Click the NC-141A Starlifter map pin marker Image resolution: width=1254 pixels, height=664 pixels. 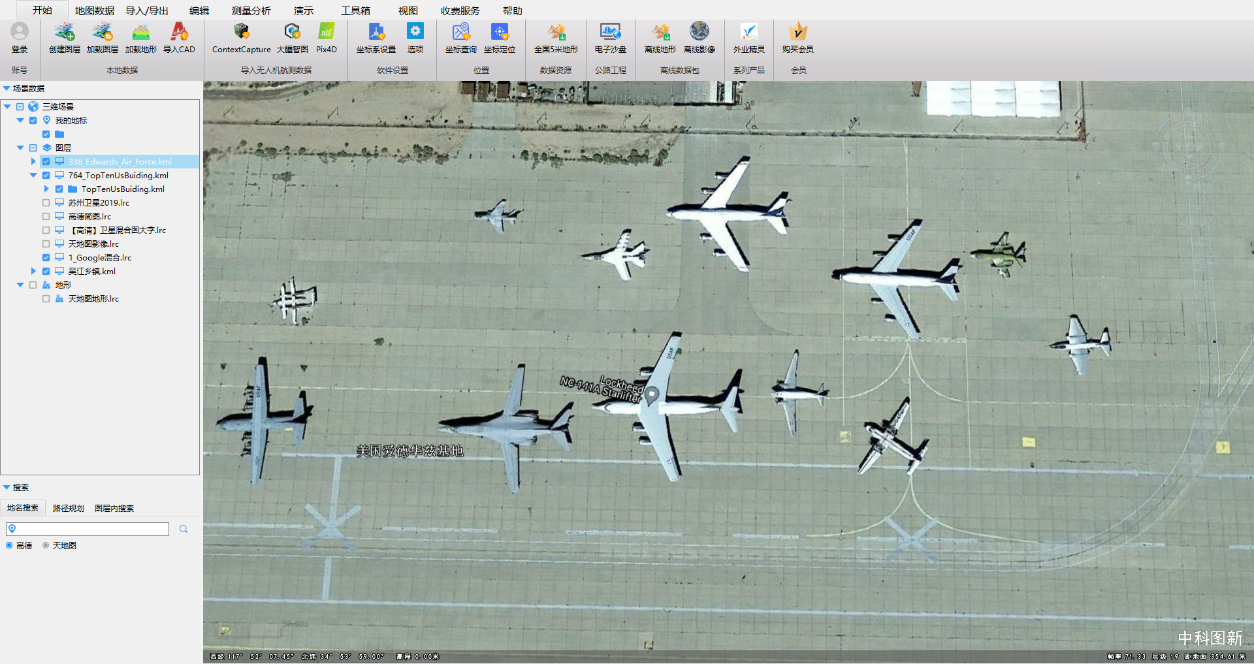[651, 395]
